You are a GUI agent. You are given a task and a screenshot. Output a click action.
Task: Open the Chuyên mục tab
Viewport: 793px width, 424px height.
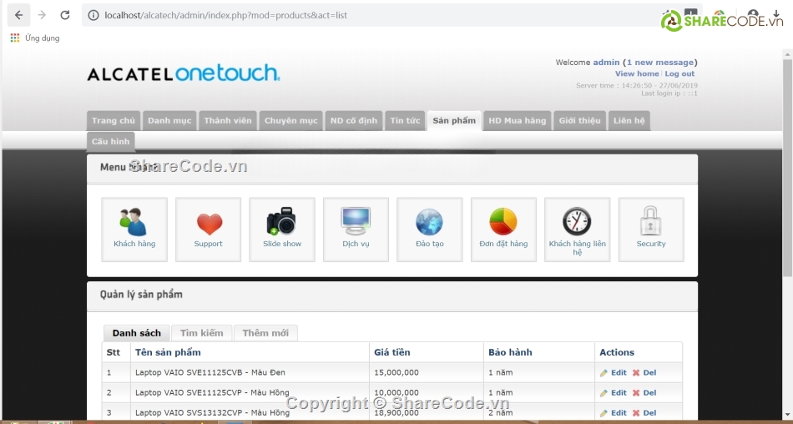tap(290, 120)
